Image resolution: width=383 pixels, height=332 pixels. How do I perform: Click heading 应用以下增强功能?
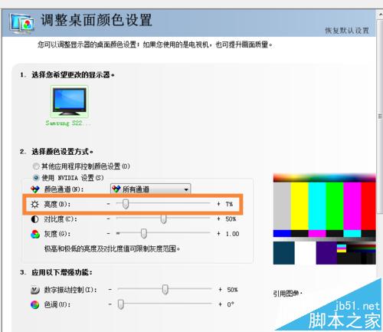tap(62, 272)
